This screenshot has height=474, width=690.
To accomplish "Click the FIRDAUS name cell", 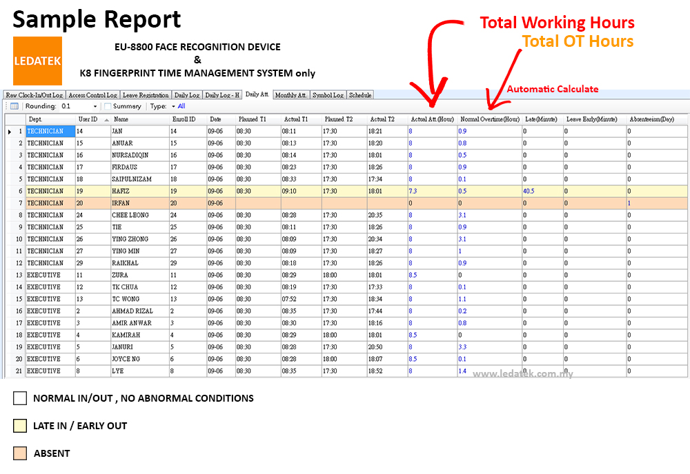I will tap(140, 167).
